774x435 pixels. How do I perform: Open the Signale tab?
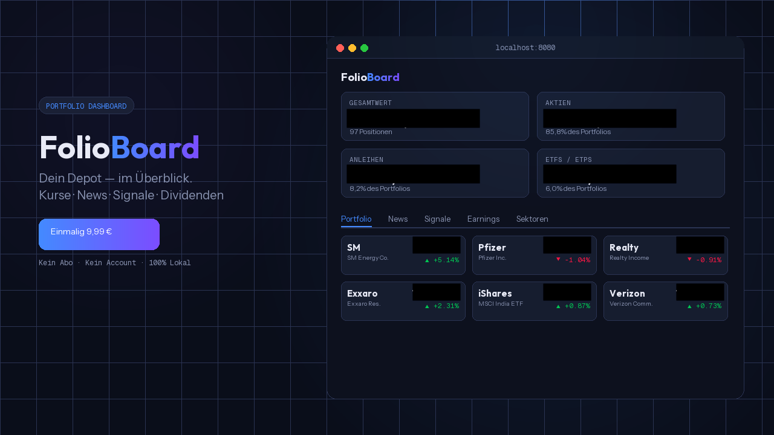tap(437, 219)
